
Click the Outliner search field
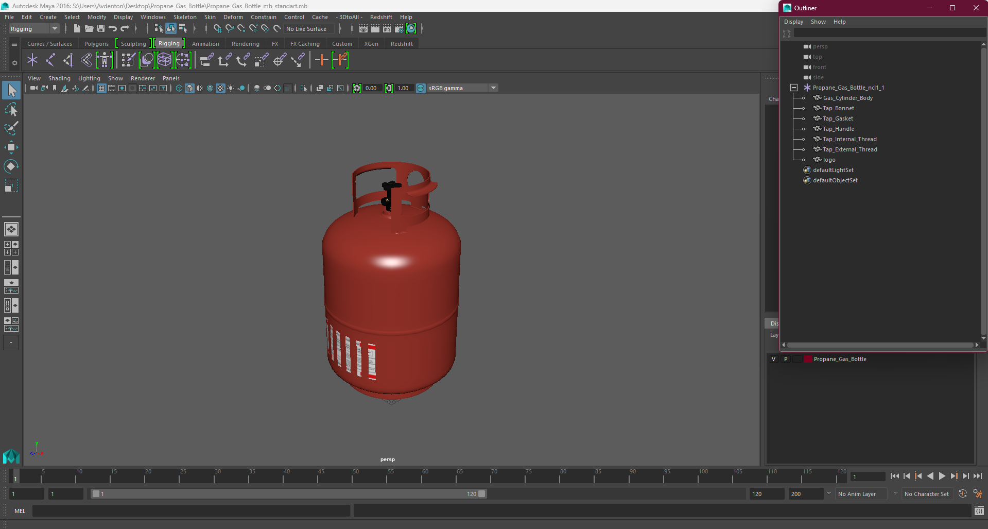click(889, 33)
